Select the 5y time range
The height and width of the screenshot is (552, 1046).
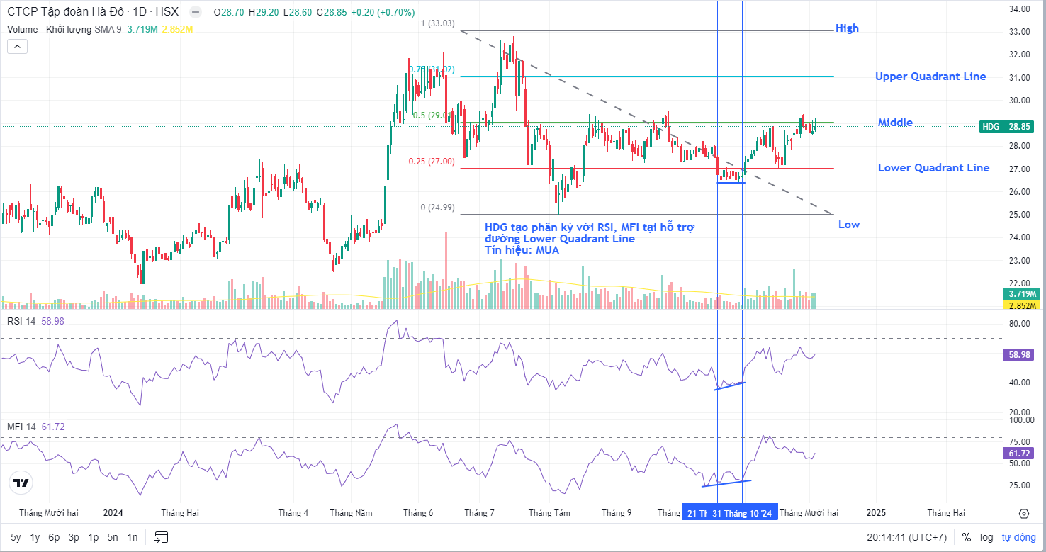(16, 537)
